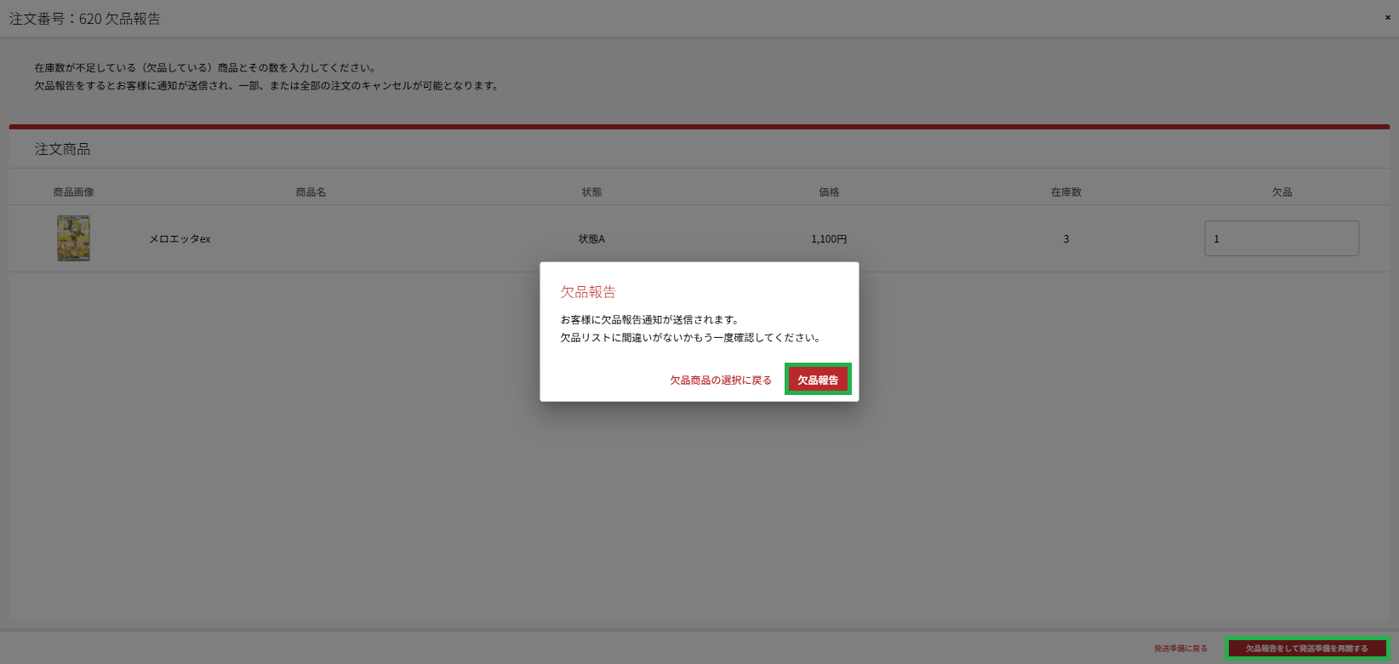1399x664 pixels.
Task: Click instruction line 在庫数が不足している商品
Action: [205, 68]
